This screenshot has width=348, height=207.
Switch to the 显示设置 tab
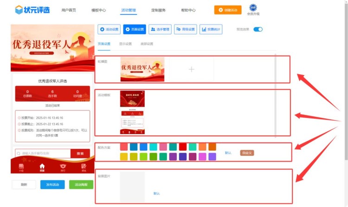(x=125, y=44)
